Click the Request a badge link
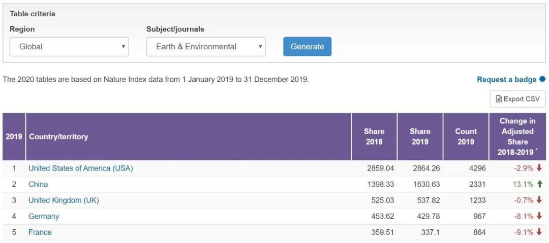 tap(506, 80)
